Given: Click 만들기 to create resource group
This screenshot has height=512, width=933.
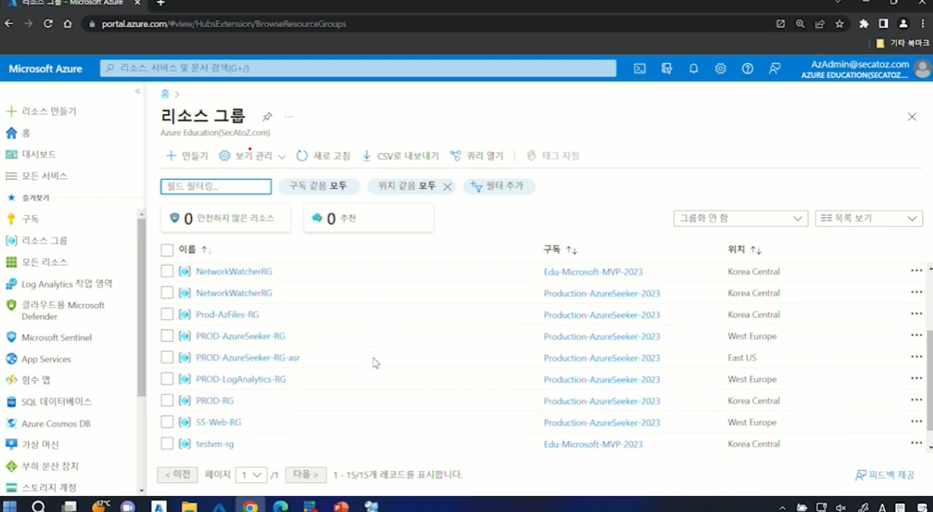Looking at the screenshot, I should coord(187,156).
